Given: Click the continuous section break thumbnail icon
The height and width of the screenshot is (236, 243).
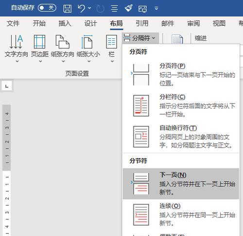Looking at the screenshot, I should (141, 215).
